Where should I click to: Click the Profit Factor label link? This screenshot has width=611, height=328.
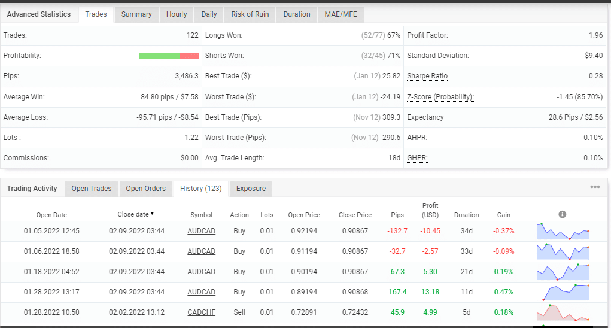[x=427, y=35]
